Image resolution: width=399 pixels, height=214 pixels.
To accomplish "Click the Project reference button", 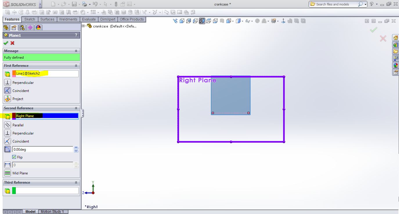I will coord(7,99).
